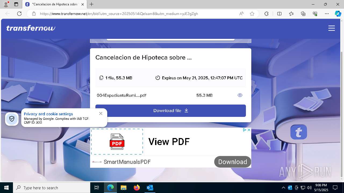Open AdChoices info triangle icon

pos(245,130)
